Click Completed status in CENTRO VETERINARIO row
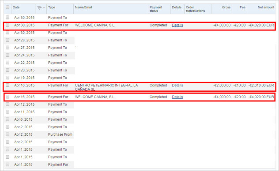The width and height of the screenshot is (279, 171). 158,85
